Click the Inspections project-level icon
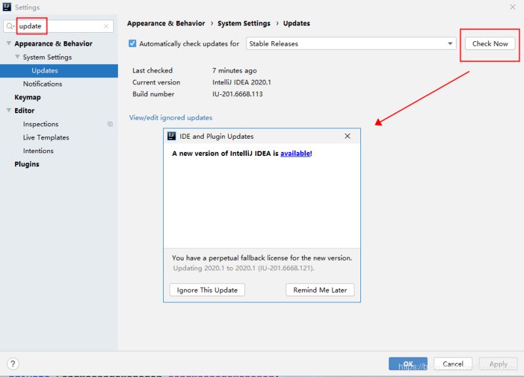 click(x=110, y=124)
